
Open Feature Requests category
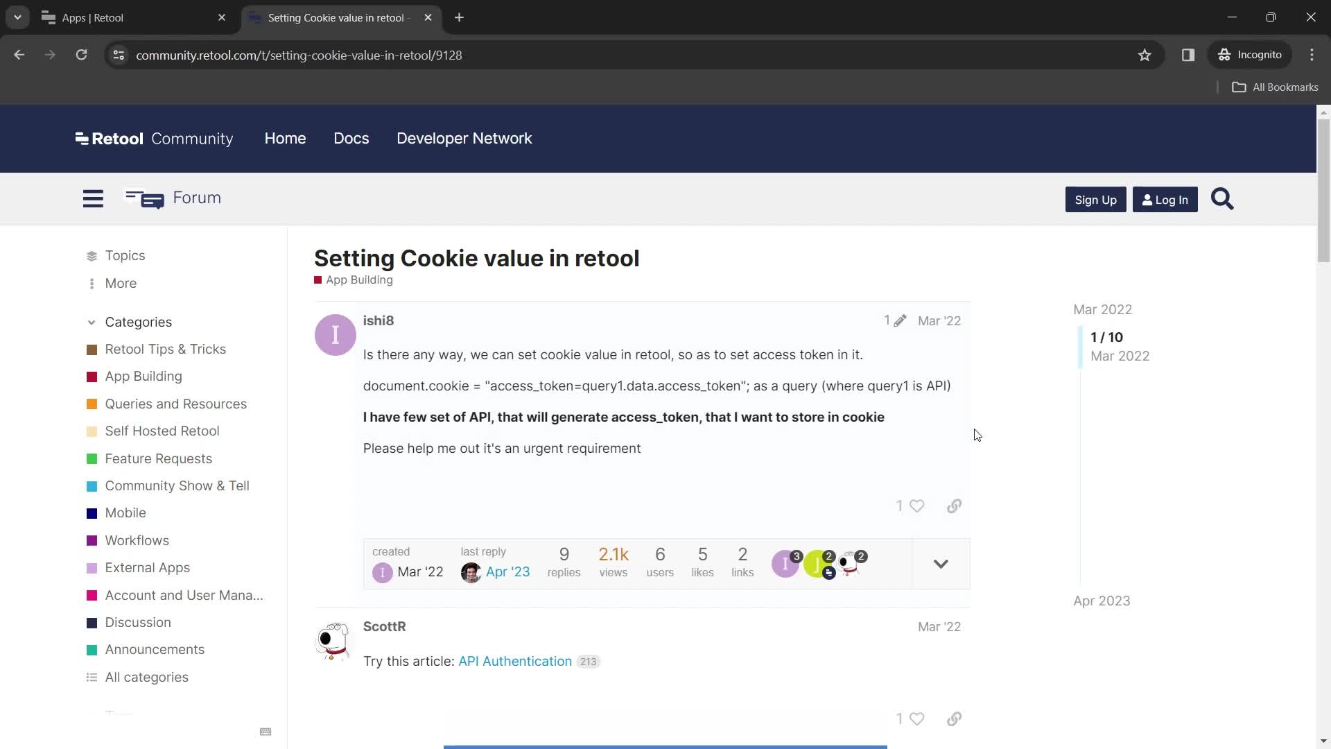click(x=150, y=459)
